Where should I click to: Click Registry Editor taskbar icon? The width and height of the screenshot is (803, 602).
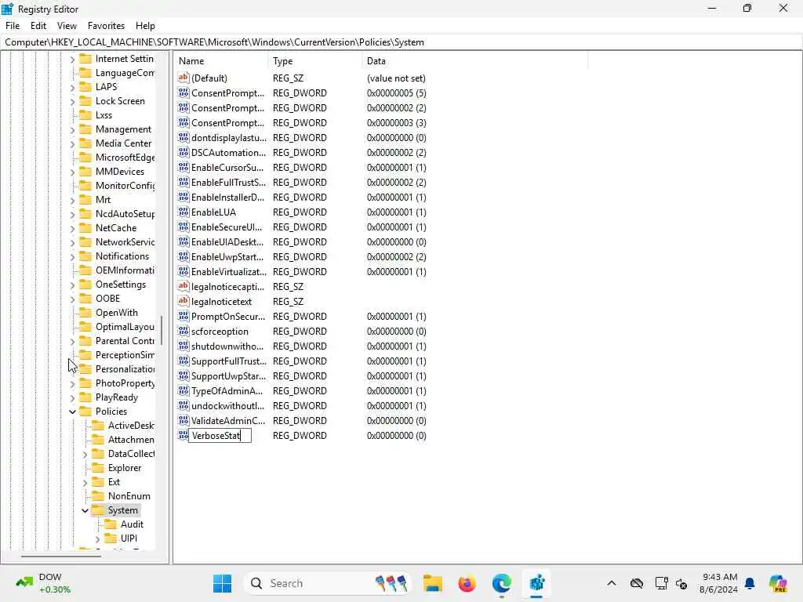pos(536,583)
